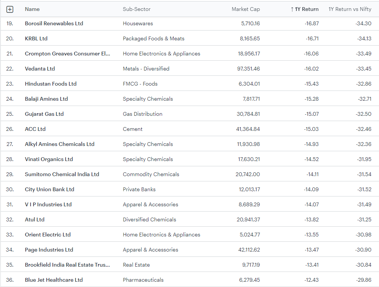Sort by 1Y Return vs Nifty header
The width and height of the screenshot is (379, 287).
click(x=350, y=9)
